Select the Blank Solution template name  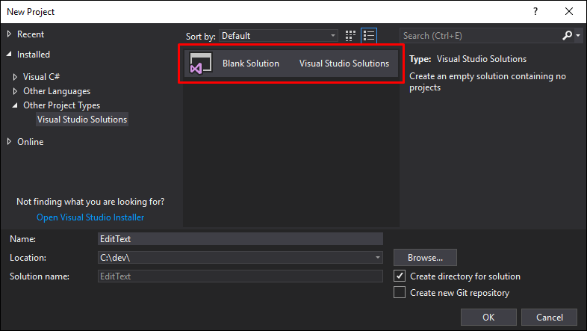coord(251,64)
